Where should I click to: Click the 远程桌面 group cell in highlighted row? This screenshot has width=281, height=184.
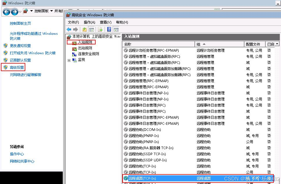coord(204,178)
